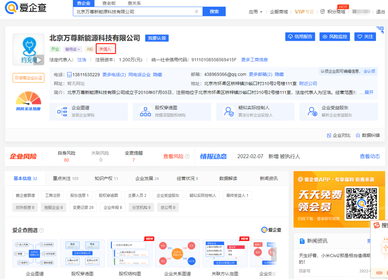
Task: Expand the 应用 dropdown menu
Action: 255,12
